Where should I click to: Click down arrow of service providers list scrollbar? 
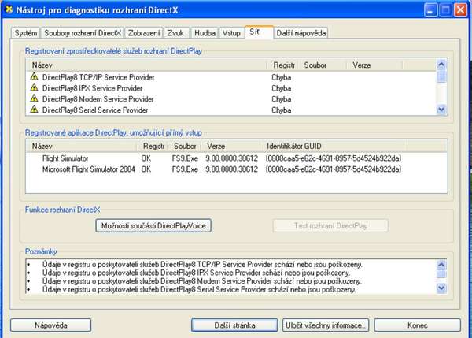click(441, 110)
